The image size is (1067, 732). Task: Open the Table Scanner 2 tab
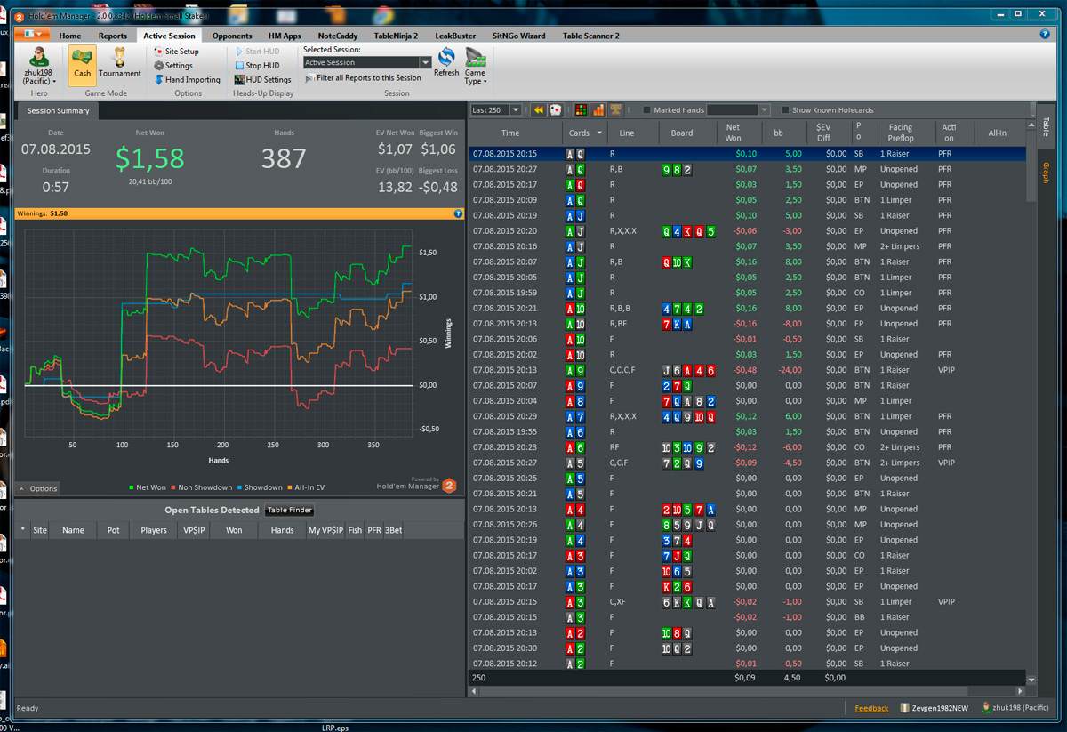click(591, 36)
